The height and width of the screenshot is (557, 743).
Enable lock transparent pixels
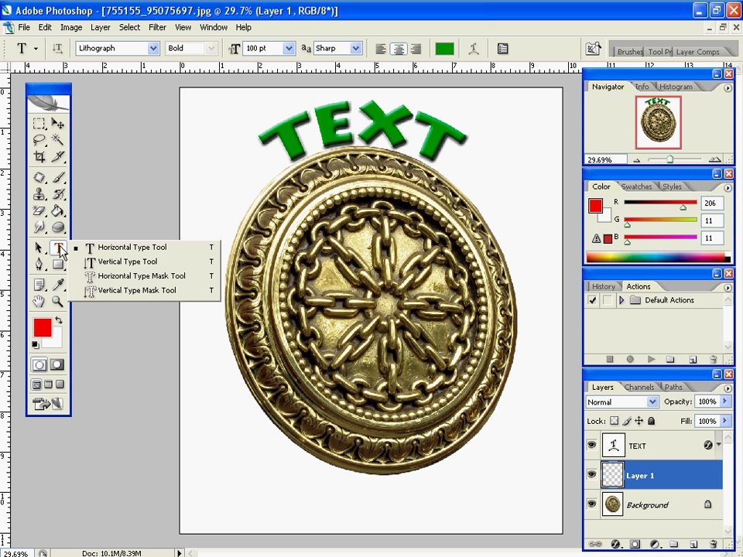pyautogui.click(x=614, y=421)
